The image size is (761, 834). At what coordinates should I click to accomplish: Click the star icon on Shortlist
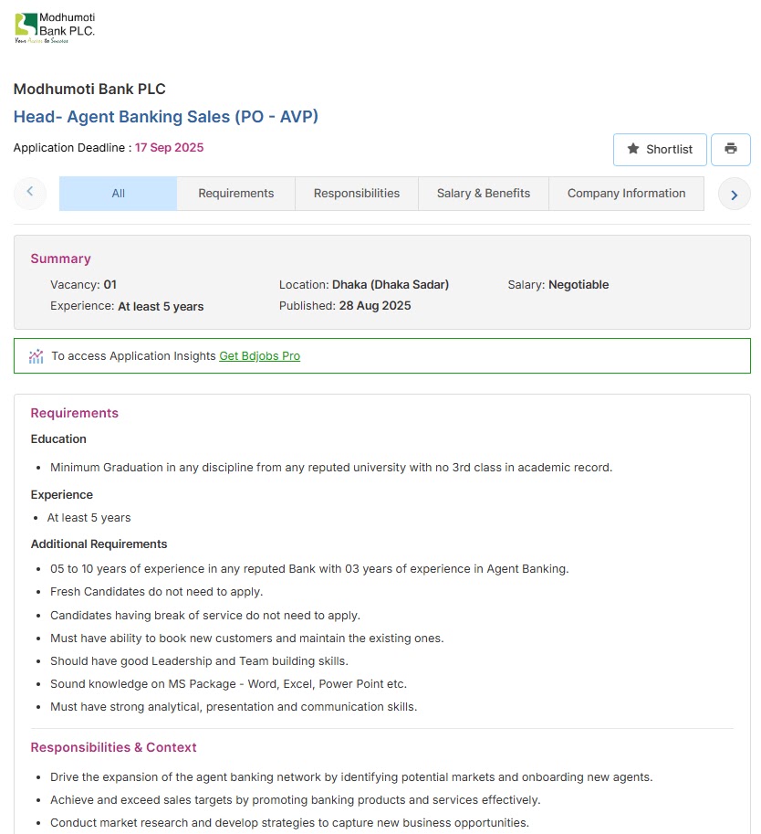click(633, 150)
